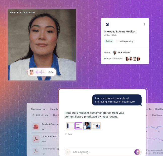This screenshot has height=156, width=163.
Task: Open the PowerPoint icon for Product Overview
Action: pyautogui.click(x=36, y=127)
